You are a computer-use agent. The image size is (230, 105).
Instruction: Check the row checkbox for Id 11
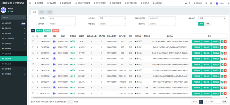(33, 41)
